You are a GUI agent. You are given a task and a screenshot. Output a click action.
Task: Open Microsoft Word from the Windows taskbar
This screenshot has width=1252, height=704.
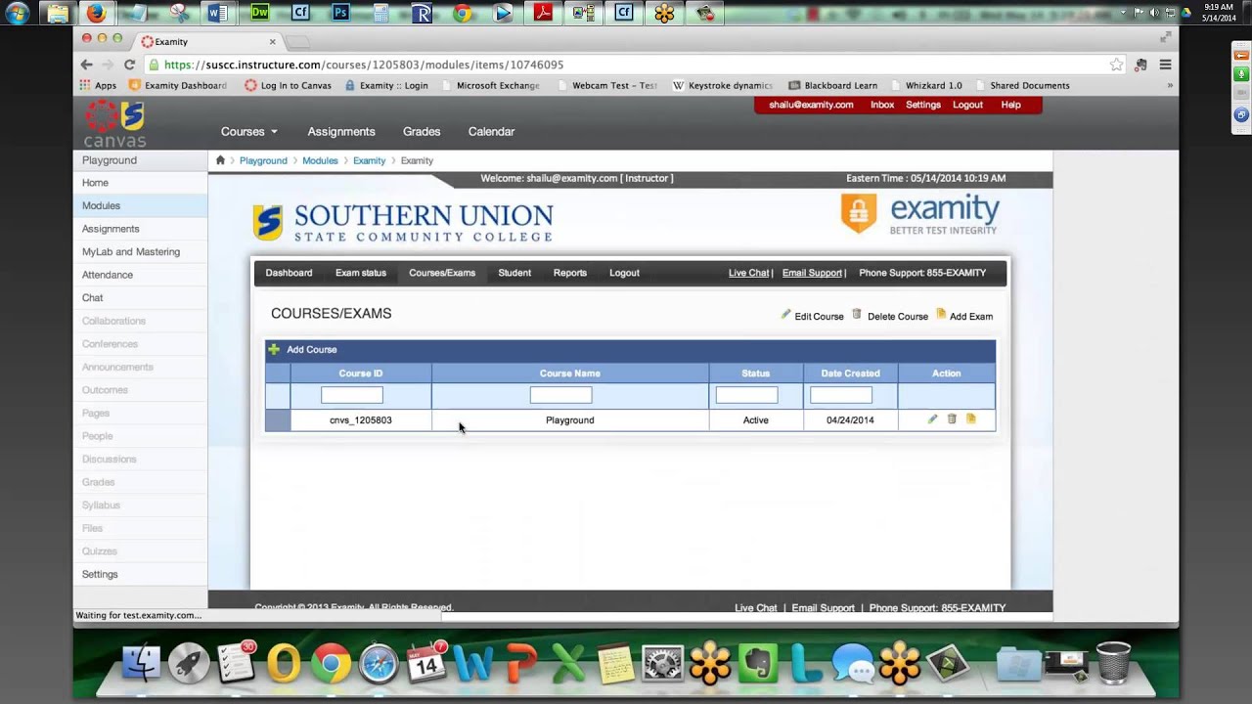coord(218,13)
